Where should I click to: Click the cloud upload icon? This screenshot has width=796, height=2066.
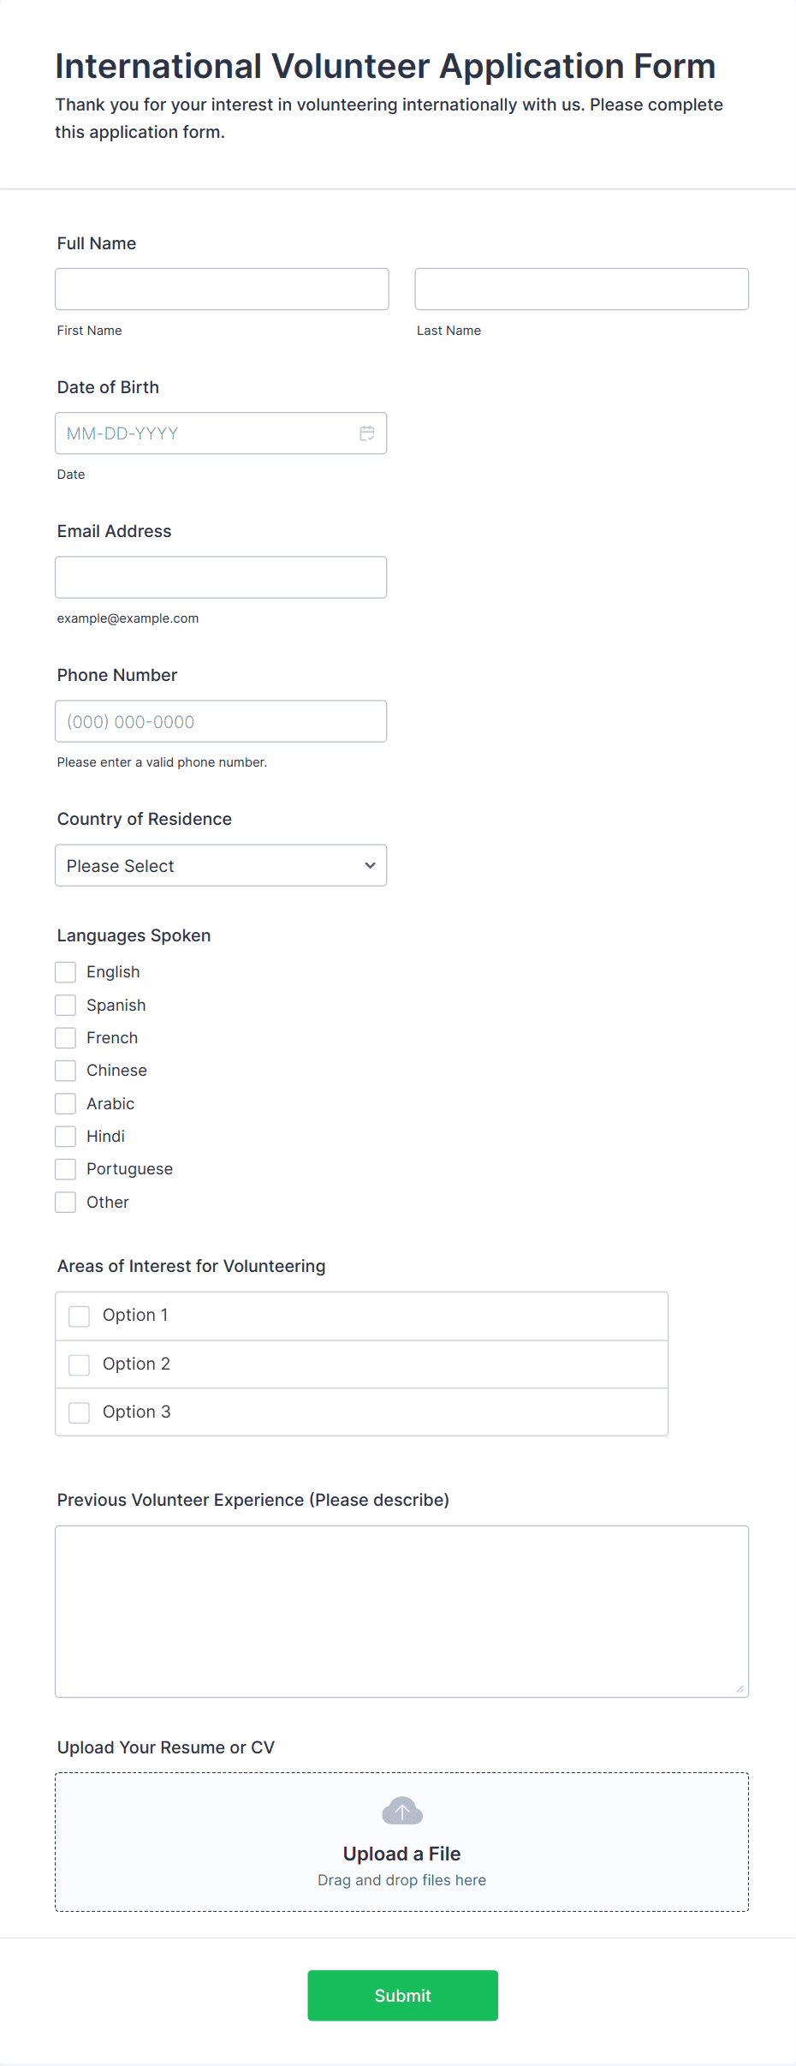point(402,1811)
